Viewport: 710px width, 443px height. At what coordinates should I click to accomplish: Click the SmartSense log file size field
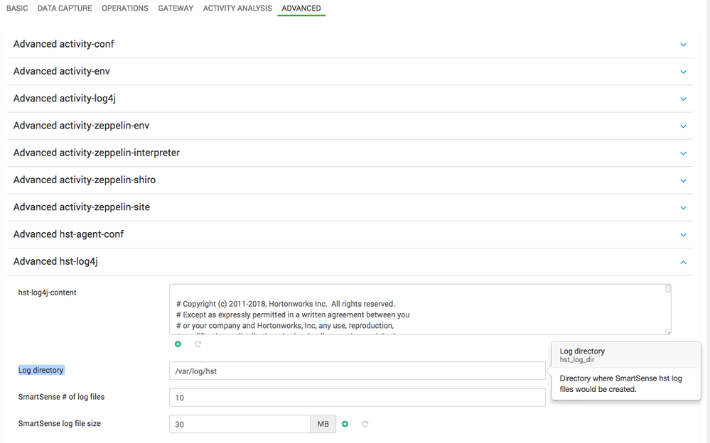[240, 424]
